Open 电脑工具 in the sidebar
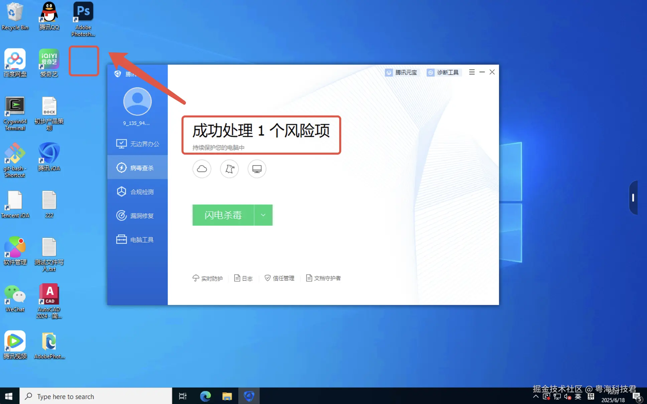This screenshot has height=404, width=647. coord(138,240)
